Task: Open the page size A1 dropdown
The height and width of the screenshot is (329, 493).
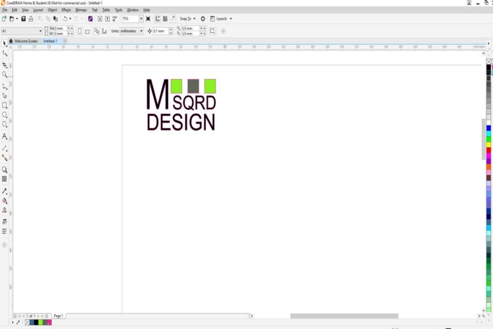Action: (x=41, y=31)
